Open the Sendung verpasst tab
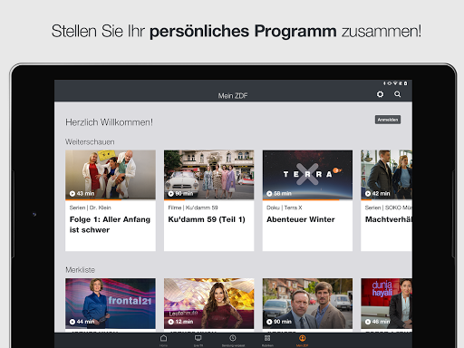The image size is (464, 348). 233,340
